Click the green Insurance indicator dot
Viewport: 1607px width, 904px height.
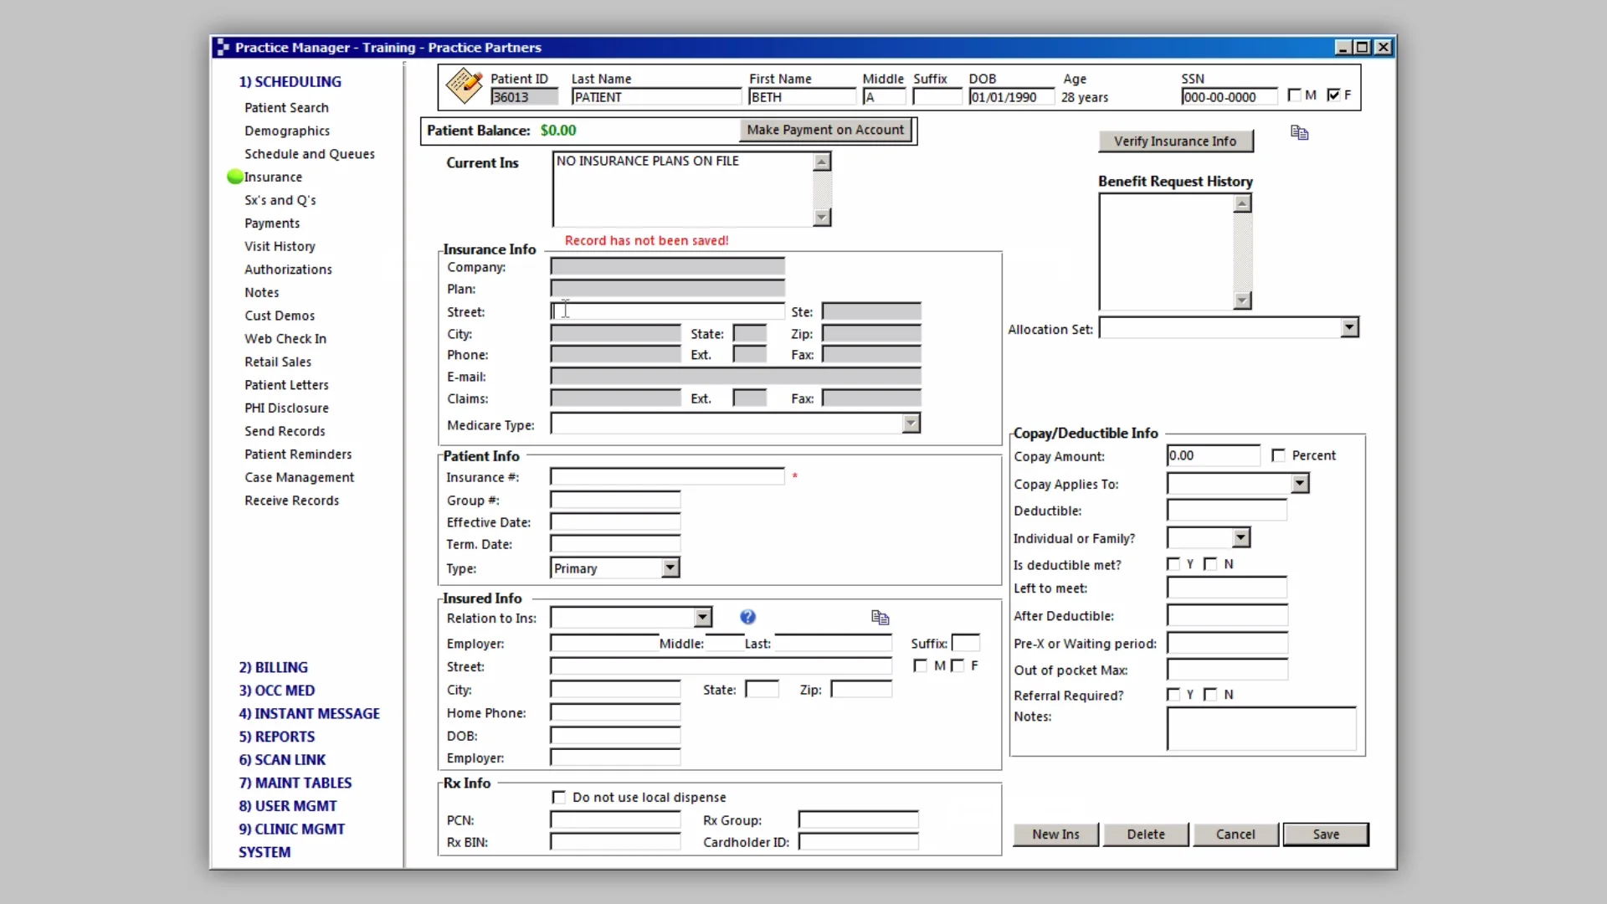coord(235,177)
